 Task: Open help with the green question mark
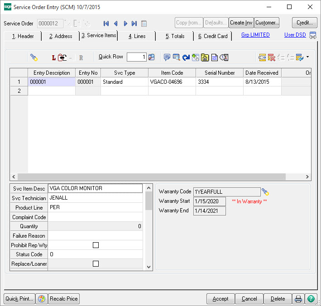(x=311, y=299)
